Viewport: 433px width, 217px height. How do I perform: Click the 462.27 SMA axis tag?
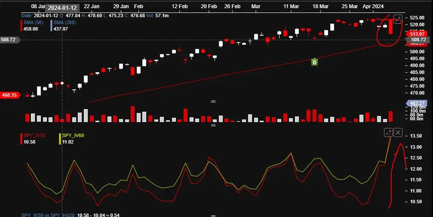tap(417, 103)
